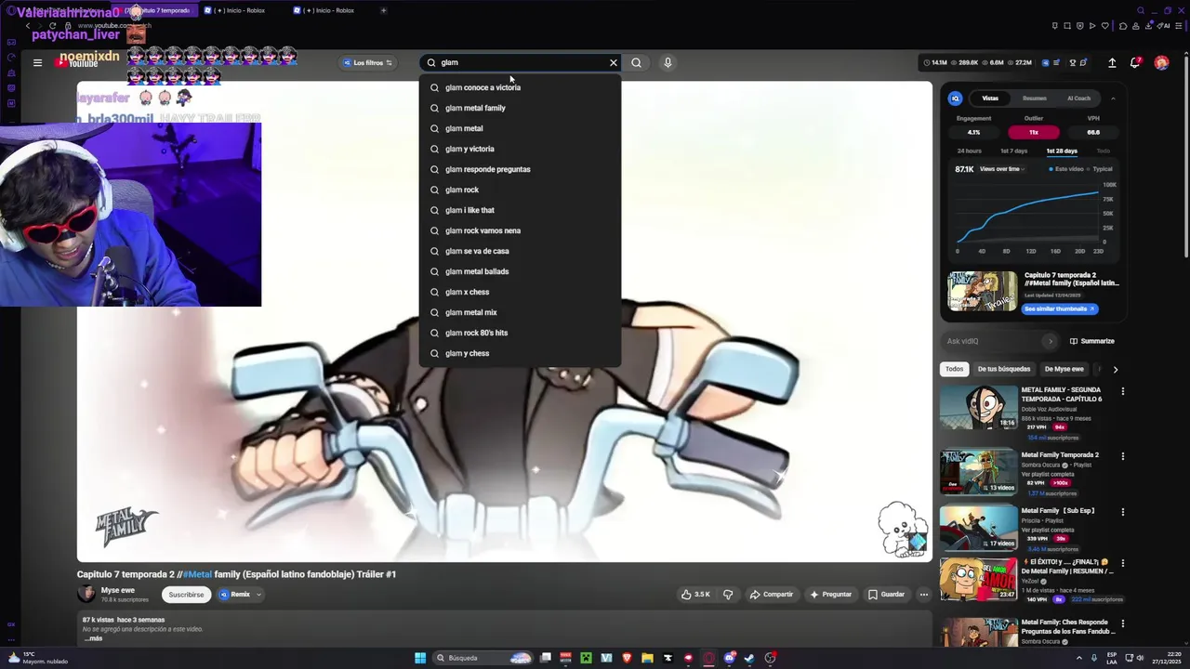1190x669 pixels.
Task: Click the Compartir share button
Action: 772,595
